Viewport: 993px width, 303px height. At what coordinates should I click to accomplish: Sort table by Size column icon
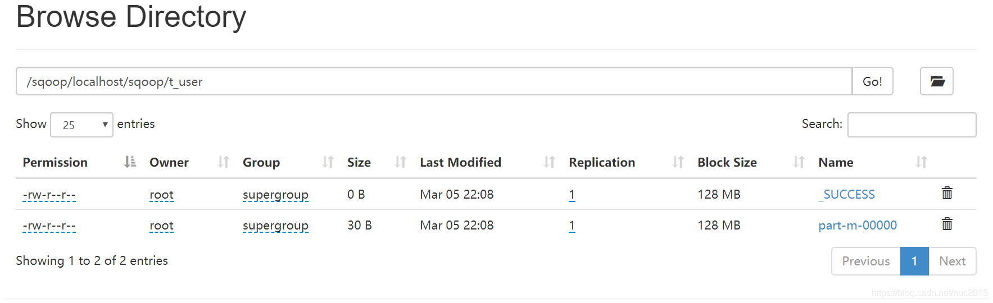400,162
